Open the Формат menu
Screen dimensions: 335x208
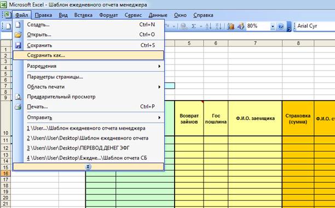(x=108, y=15)
